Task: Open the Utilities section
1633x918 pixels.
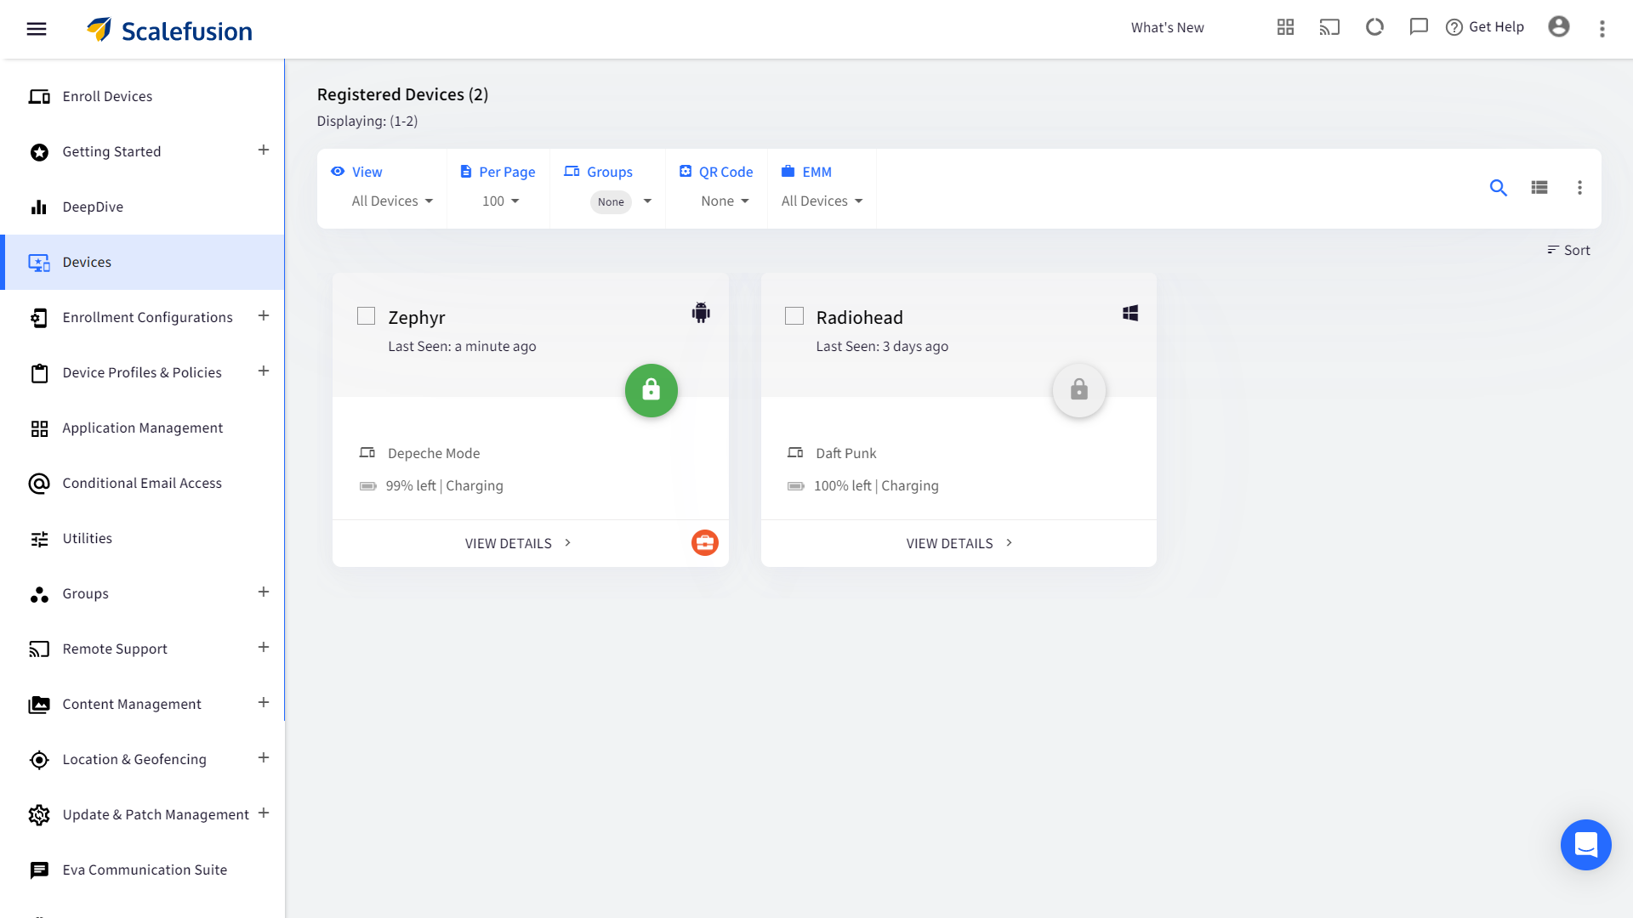Action: 87,538
